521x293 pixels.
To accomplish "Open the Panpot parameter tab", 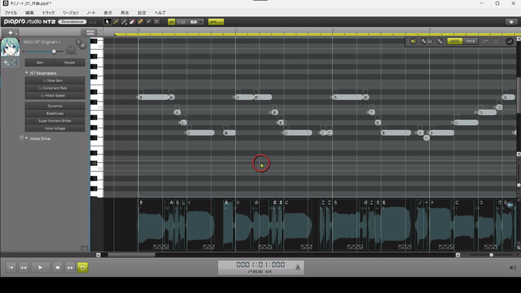I will pyautogui.click(x=70, y=63).
